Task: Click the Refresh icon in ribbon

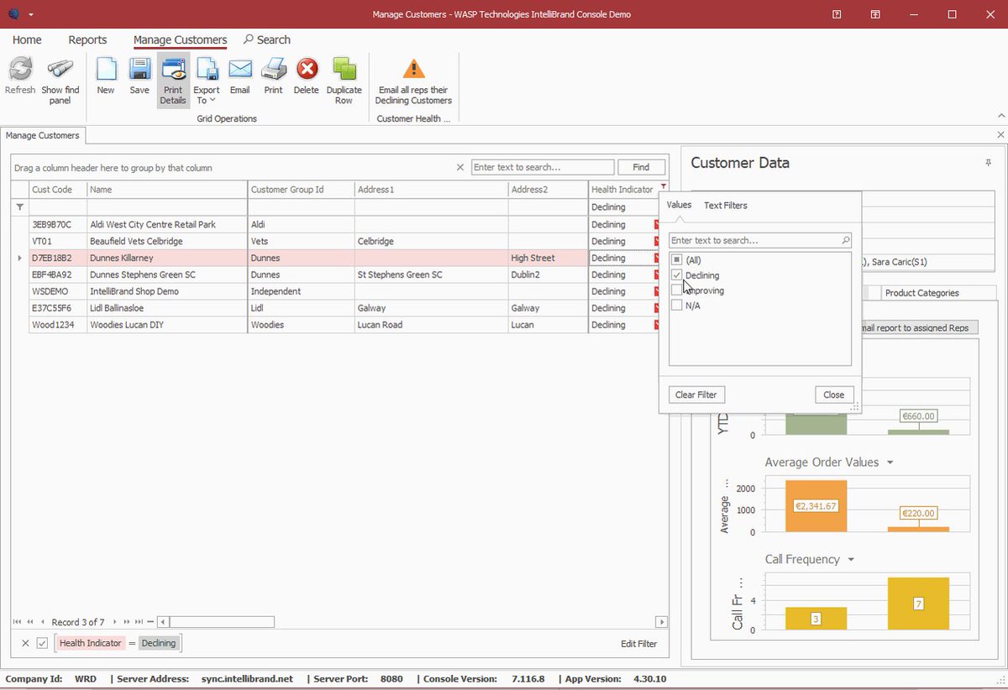Action: tap(20, 69)
